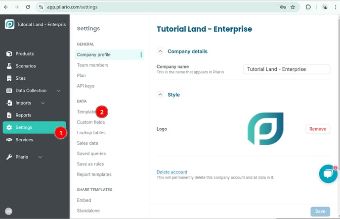Click the Scenarios flask icon
This screenshot has width=340, height=219.
coord(9,66)
